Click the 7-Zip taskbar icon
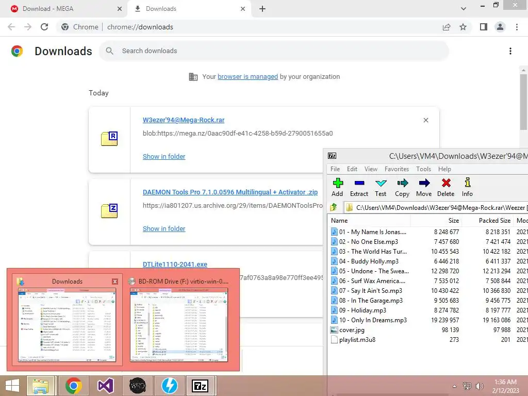Image resolution: width=528 pixels, height=396 pixels. pyautogui.click(x=201, y=386)
